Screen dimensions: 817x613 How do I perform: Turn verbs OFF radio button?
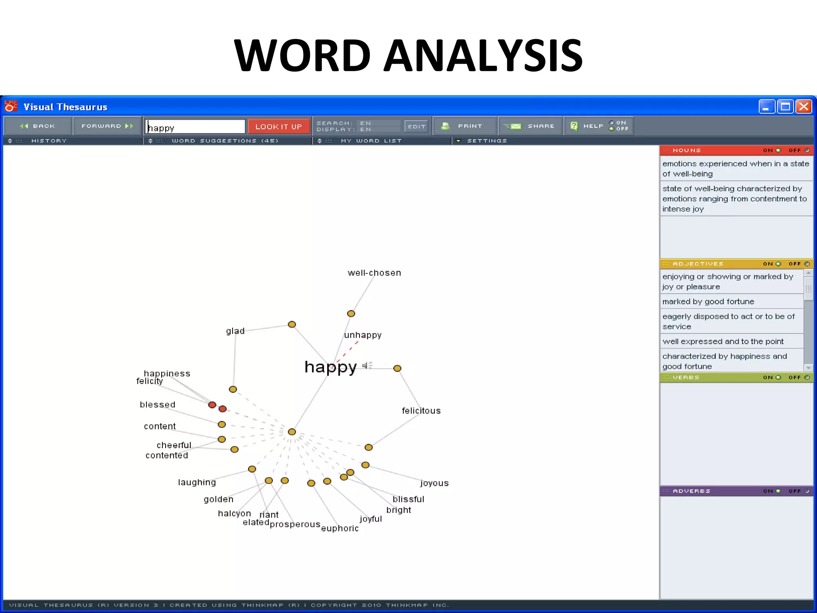pos(807,378)
